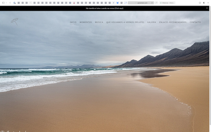Go back with the back arrow
211x132 pixels.
coord(10,3)
